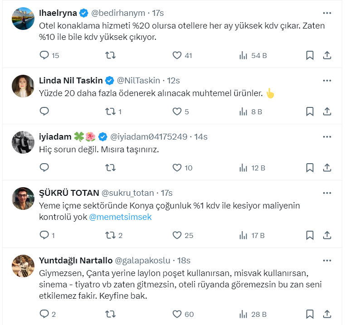Retweet iyiadam's Mısıra taşınırız tweet
Image resolution: width=349 pixels, height=325 pixels.
point(110,168)
